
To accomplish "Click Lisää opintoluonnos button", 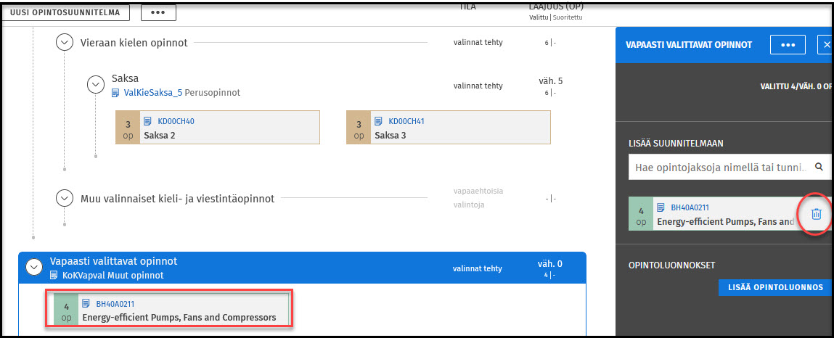I will coord(774,287).
